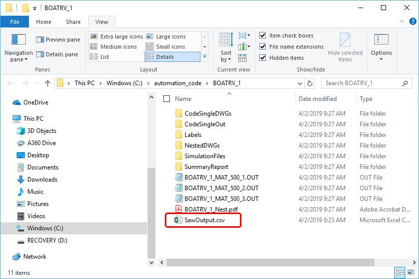
Task: Disable the Hidden items checkbox
Action: 263,58
